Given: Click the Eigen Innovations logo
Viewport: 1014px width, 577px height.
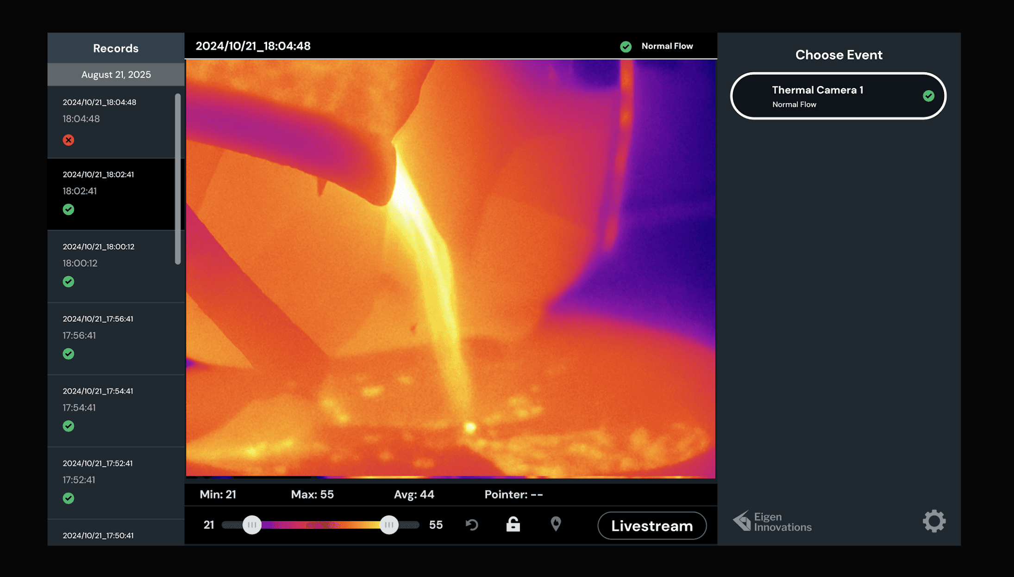Looking at the screenshot, I should tap(772, 522).
